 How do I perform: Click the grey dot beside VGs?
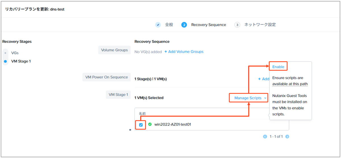5,53
